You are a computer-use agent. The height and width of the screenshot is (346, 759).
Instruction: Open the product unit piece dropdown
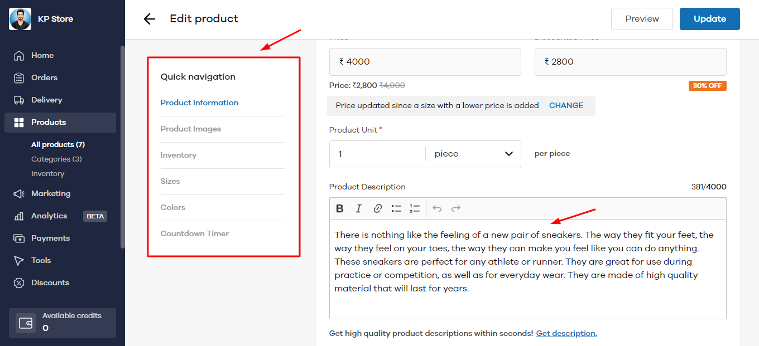tap(473, 154)
